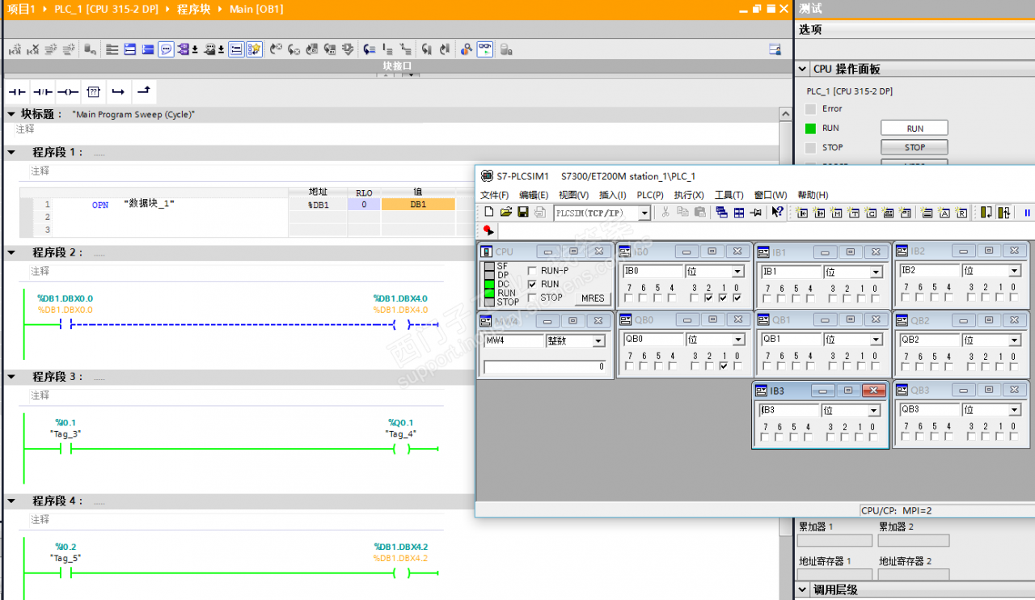Expand the 调用层级 section

(802, 589)
